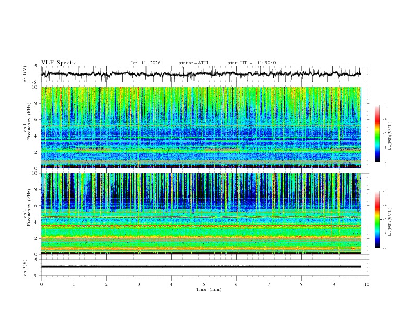Click the upper PSD color scale bar
The image size is (413, 319).
378,133
